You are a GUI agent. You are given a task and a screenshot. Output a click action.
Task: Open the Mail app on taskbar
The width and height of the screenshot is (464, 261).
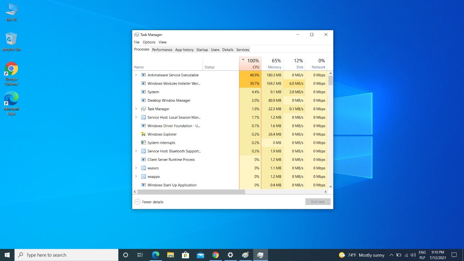(200, 255)
